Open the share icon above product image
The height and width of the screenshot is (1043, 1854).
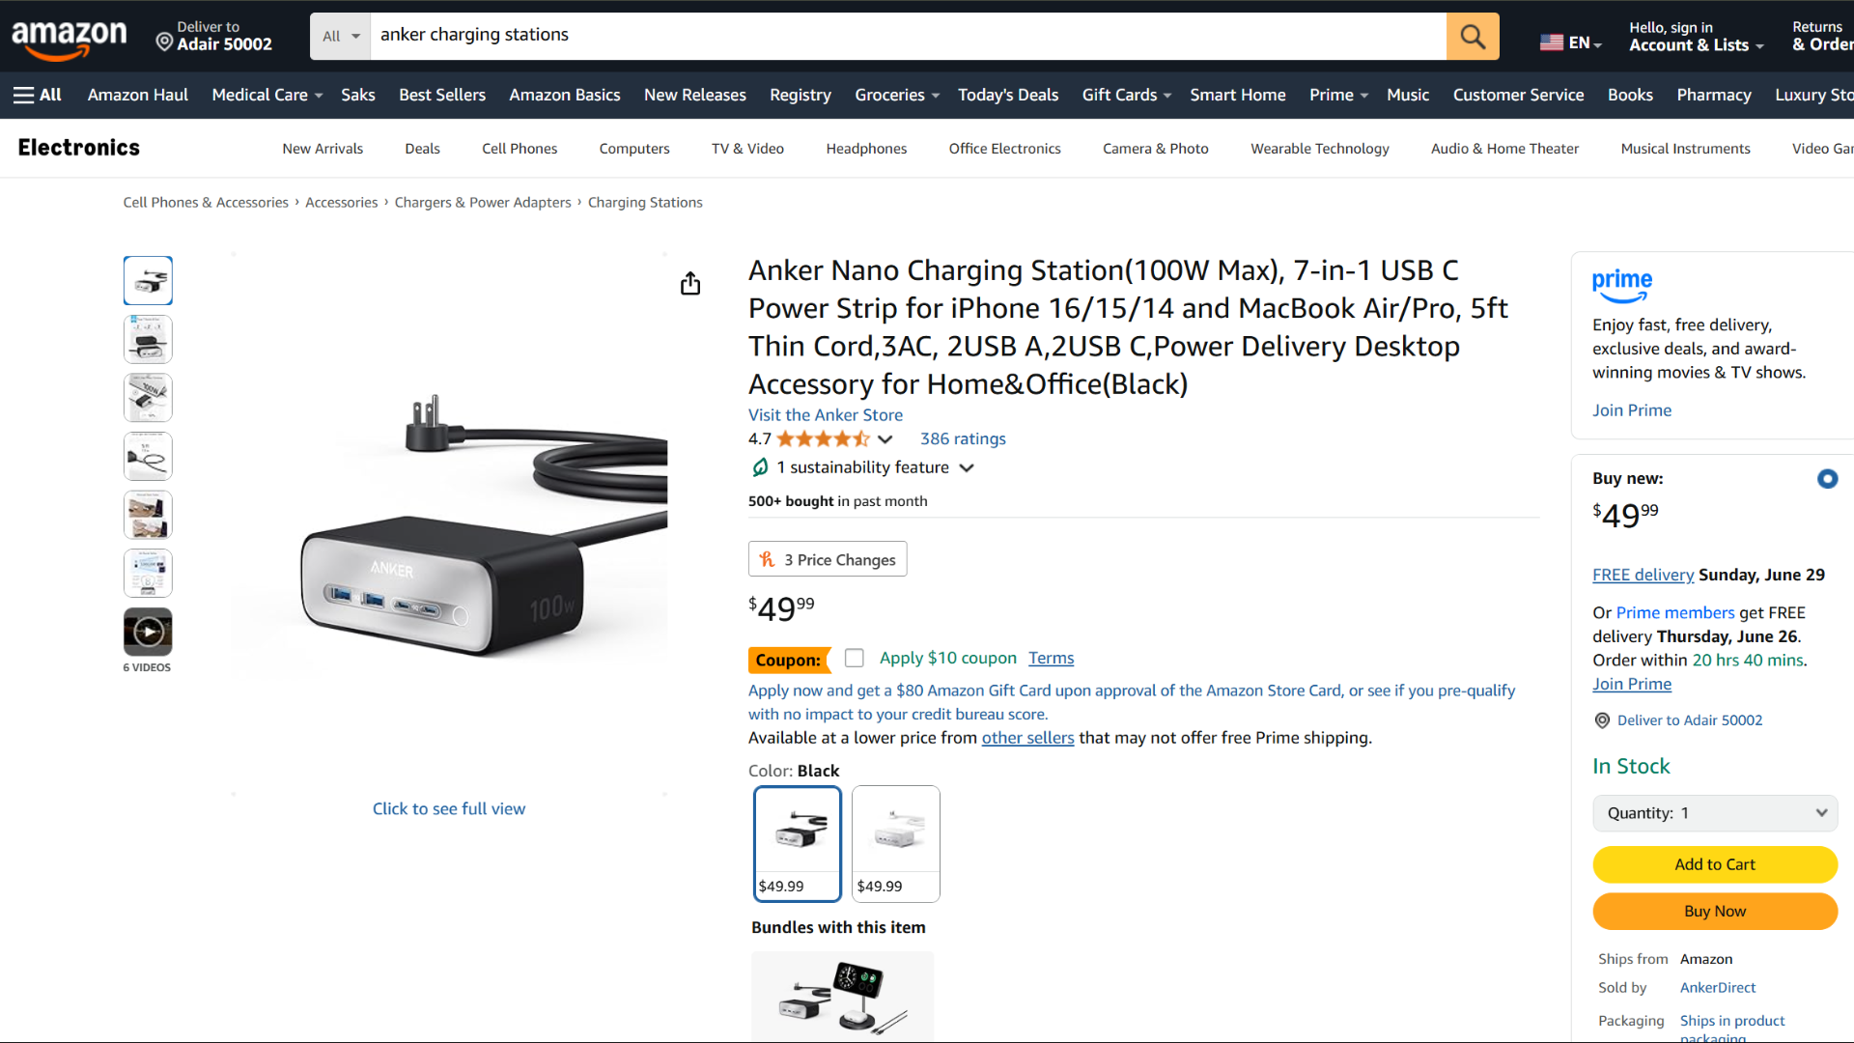point(690,283)
